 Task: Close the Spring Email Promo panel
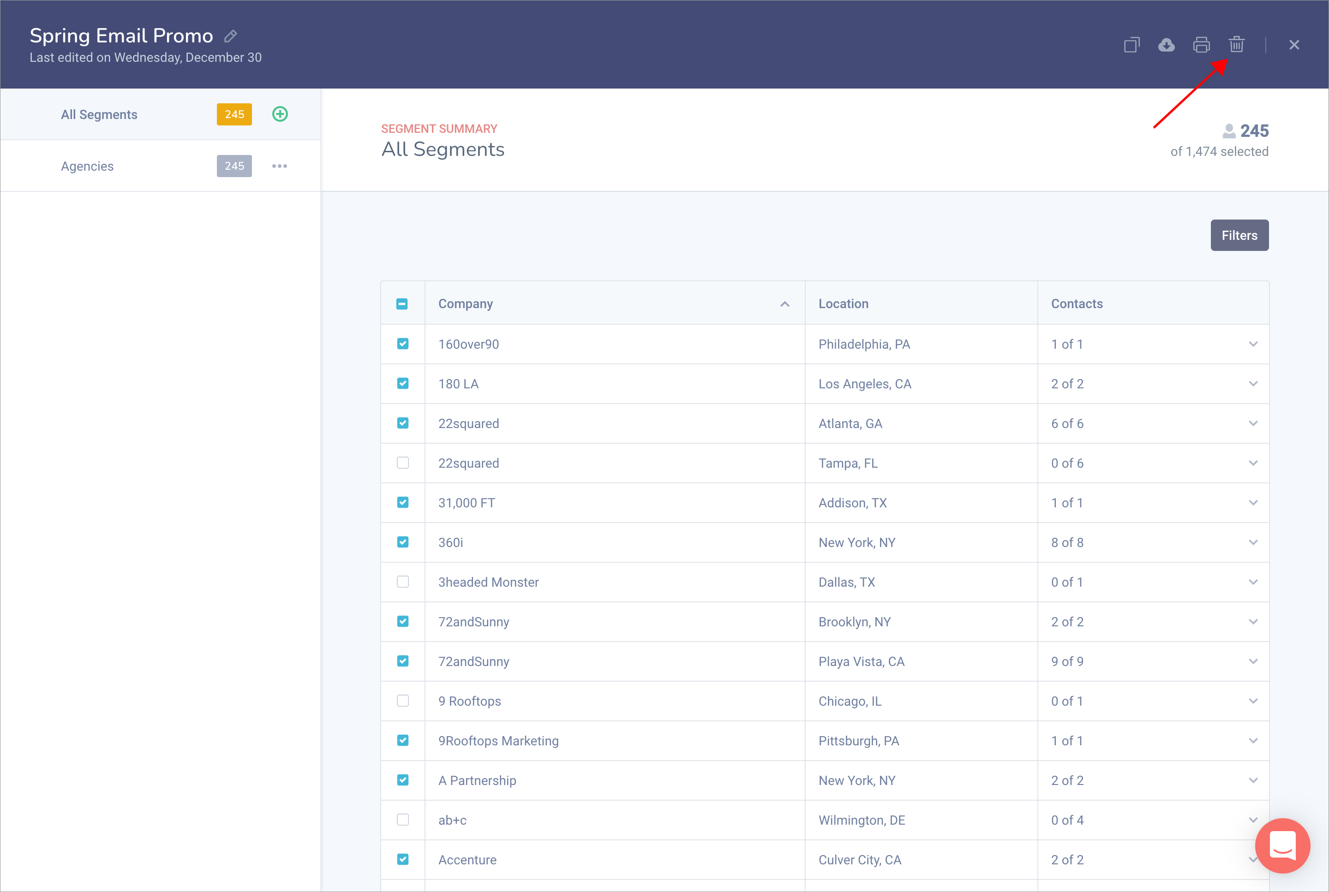tap(1294, 45)
